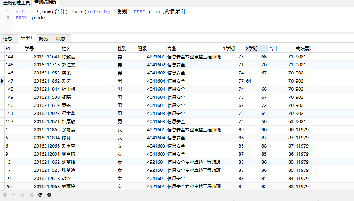
Task: Click the 1学期 column header
Action: pos(233,49)
